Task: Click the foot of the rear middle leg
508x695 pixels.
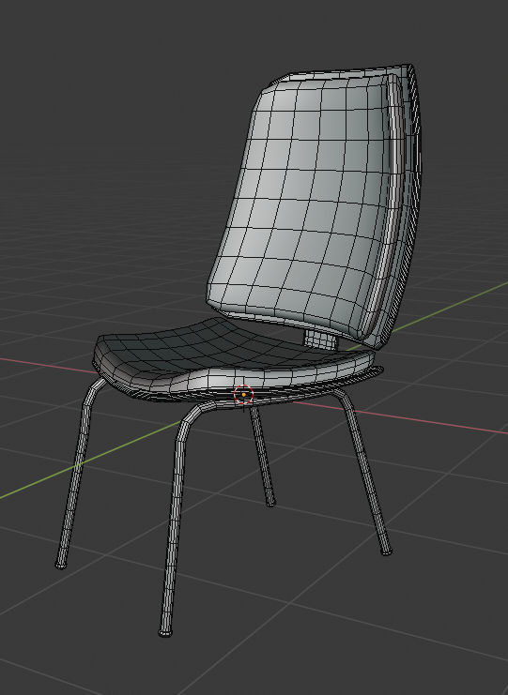Action: (x=270, y=503)
